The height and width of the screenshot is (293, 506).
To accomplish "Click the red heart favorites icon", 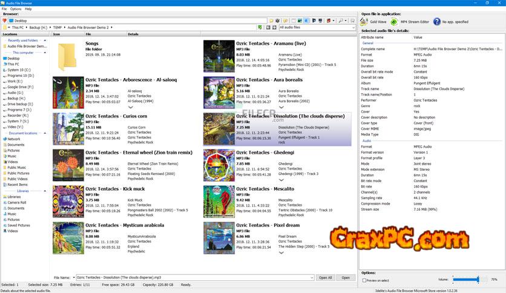I will pos(4,21).
